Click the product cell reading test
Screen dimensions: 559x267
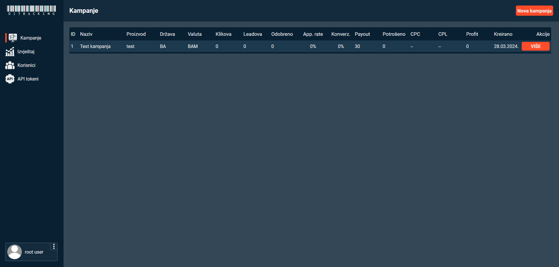(x=130, y=46)
